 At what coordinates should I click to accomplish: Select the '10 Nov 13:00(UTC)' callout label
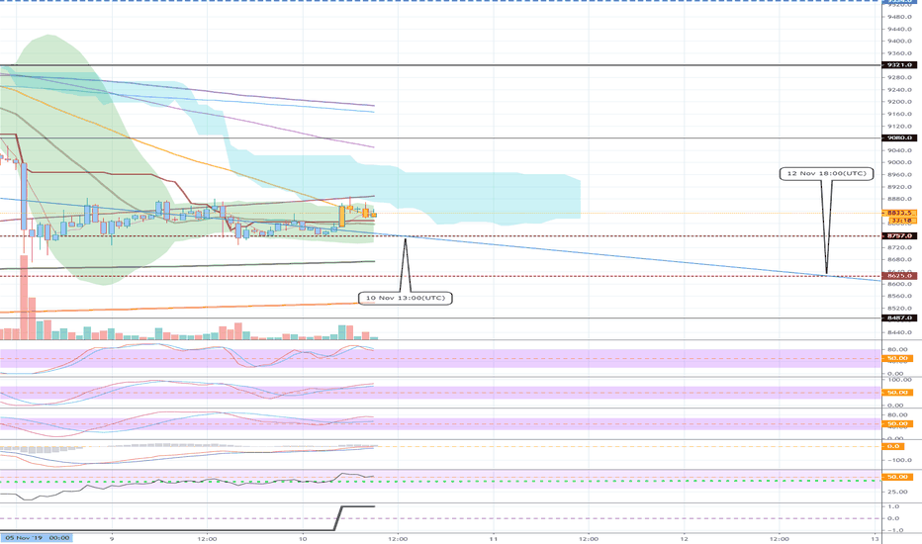click(x=406, y=298)
